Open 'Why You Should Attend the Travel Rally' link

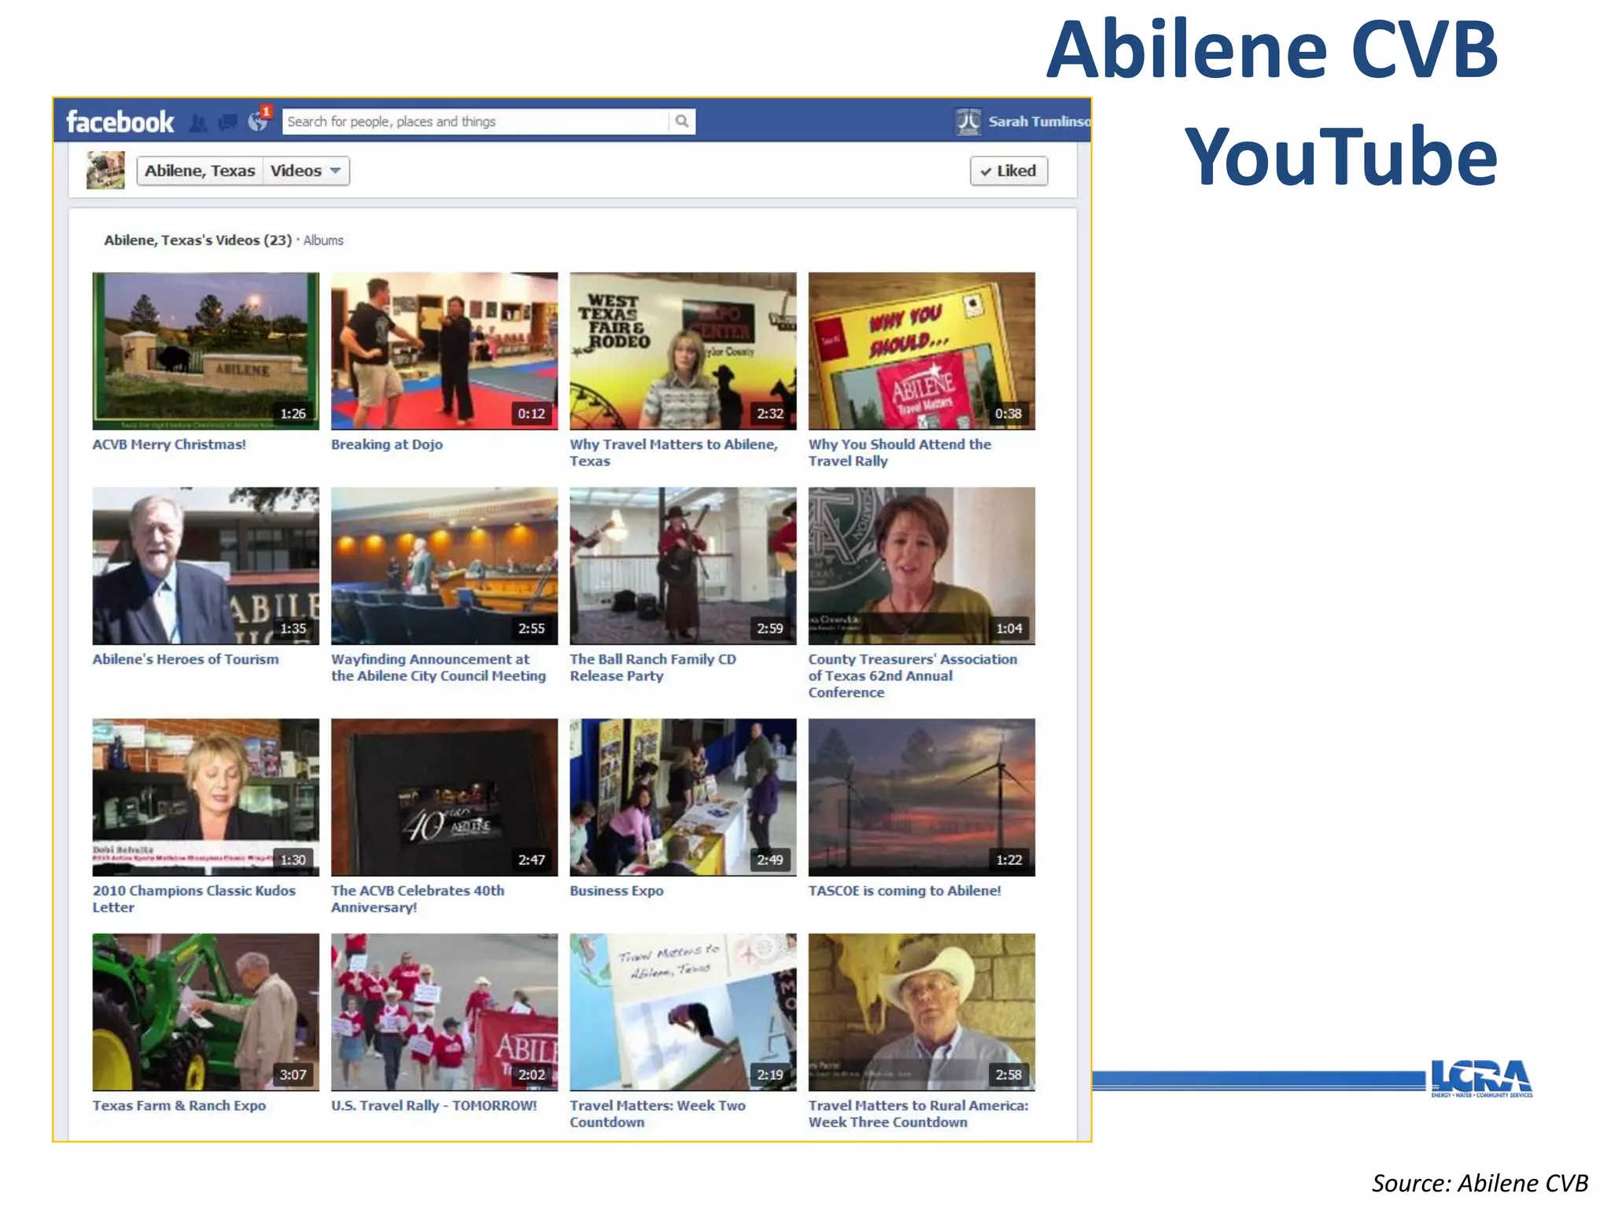click(x=900, y=453)
